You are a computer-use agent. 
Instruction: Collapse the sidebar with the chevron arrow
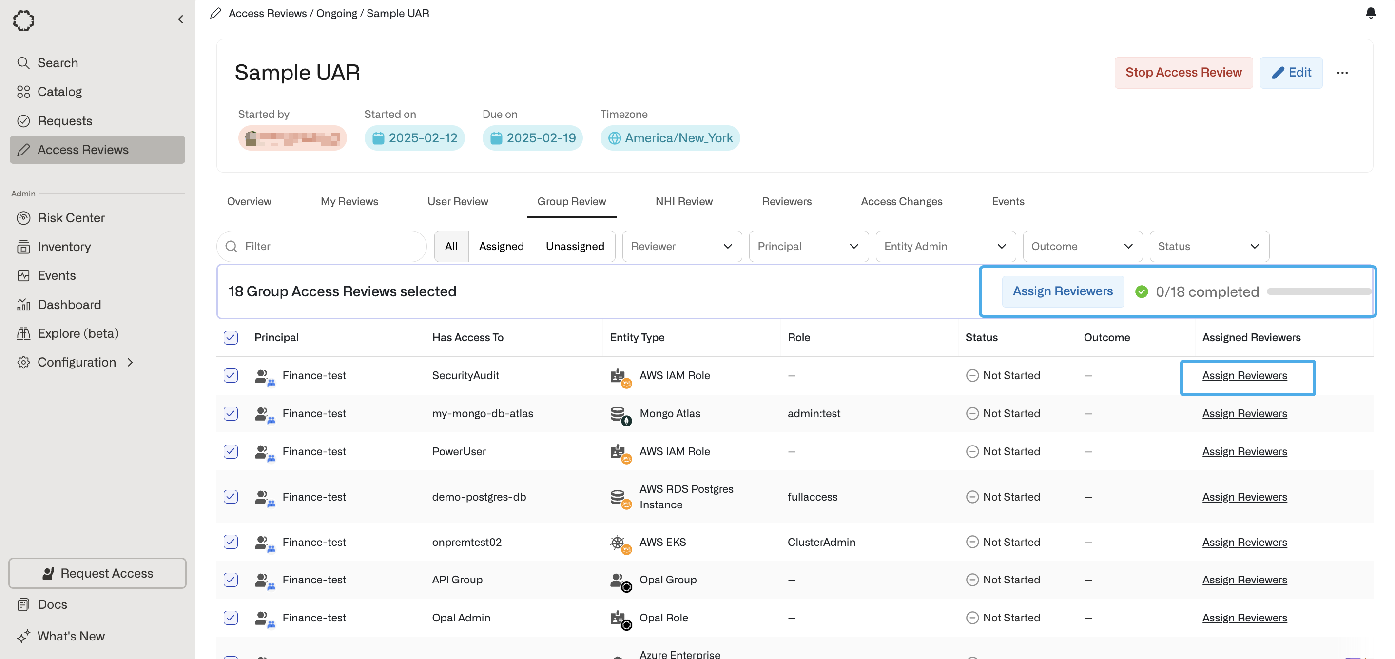pyautogui.click(x=181, y=19)
